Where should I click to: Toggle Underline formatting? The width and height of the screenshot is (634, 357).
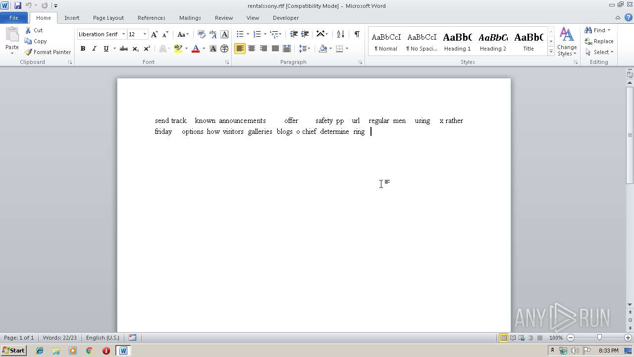point(106,49)
